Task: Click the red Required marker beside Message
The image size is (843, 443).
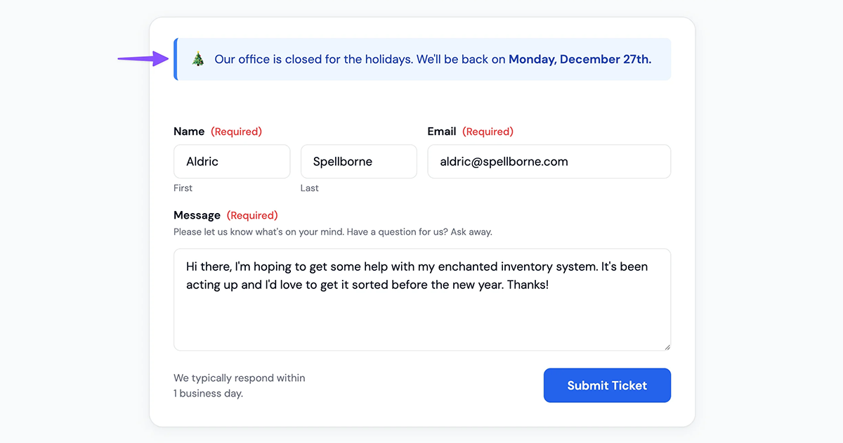Action: coord(252,215)
